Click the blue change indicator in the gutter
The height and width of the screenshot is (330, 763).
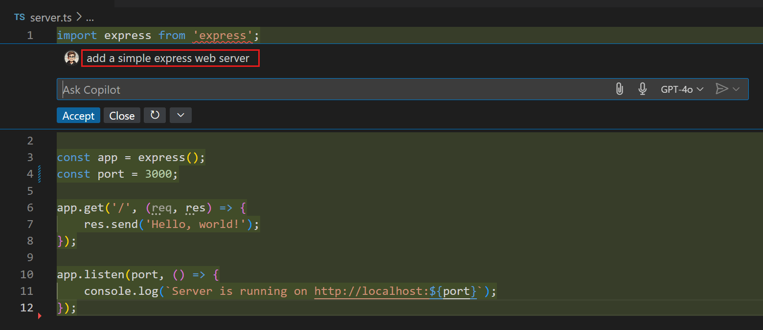click(40, 174)
